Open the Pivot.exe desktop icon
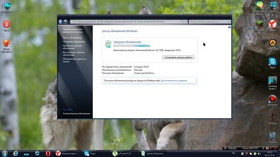Image resolution: width=280 pixels, height=157 pixels. (x=272, y=119)
